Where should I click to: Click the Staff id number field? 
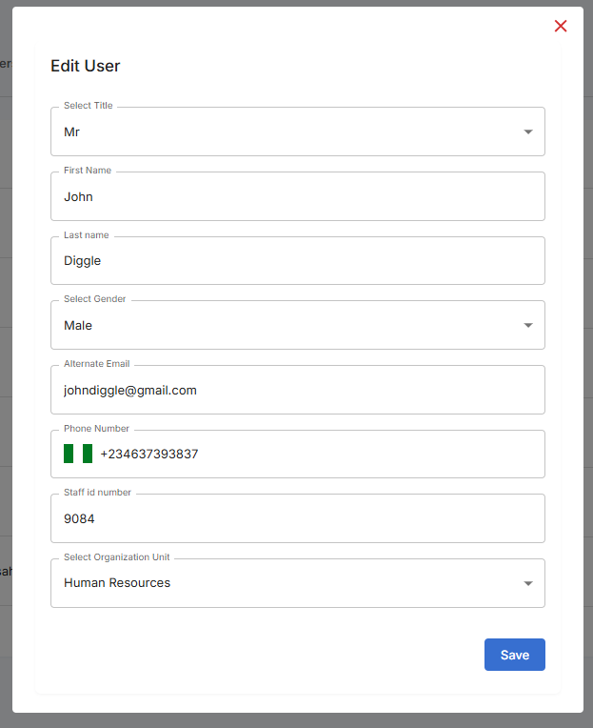[297, 518]
